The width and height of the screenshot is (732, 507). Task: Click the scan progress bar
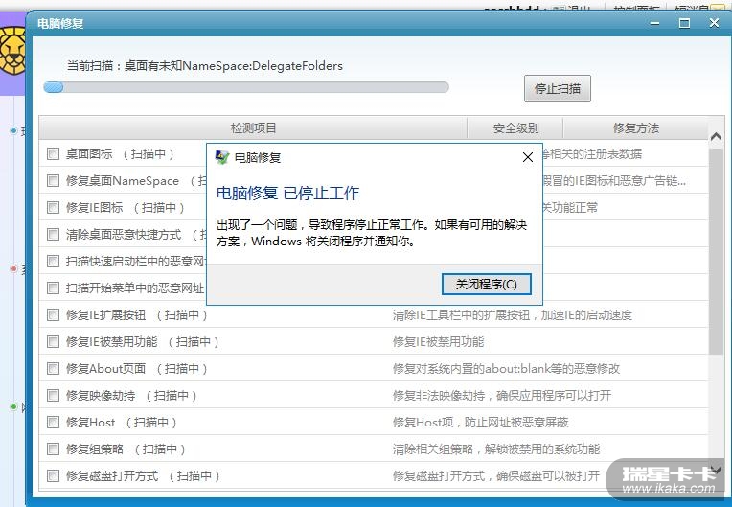pyautogui.click(x=246, y=87)
